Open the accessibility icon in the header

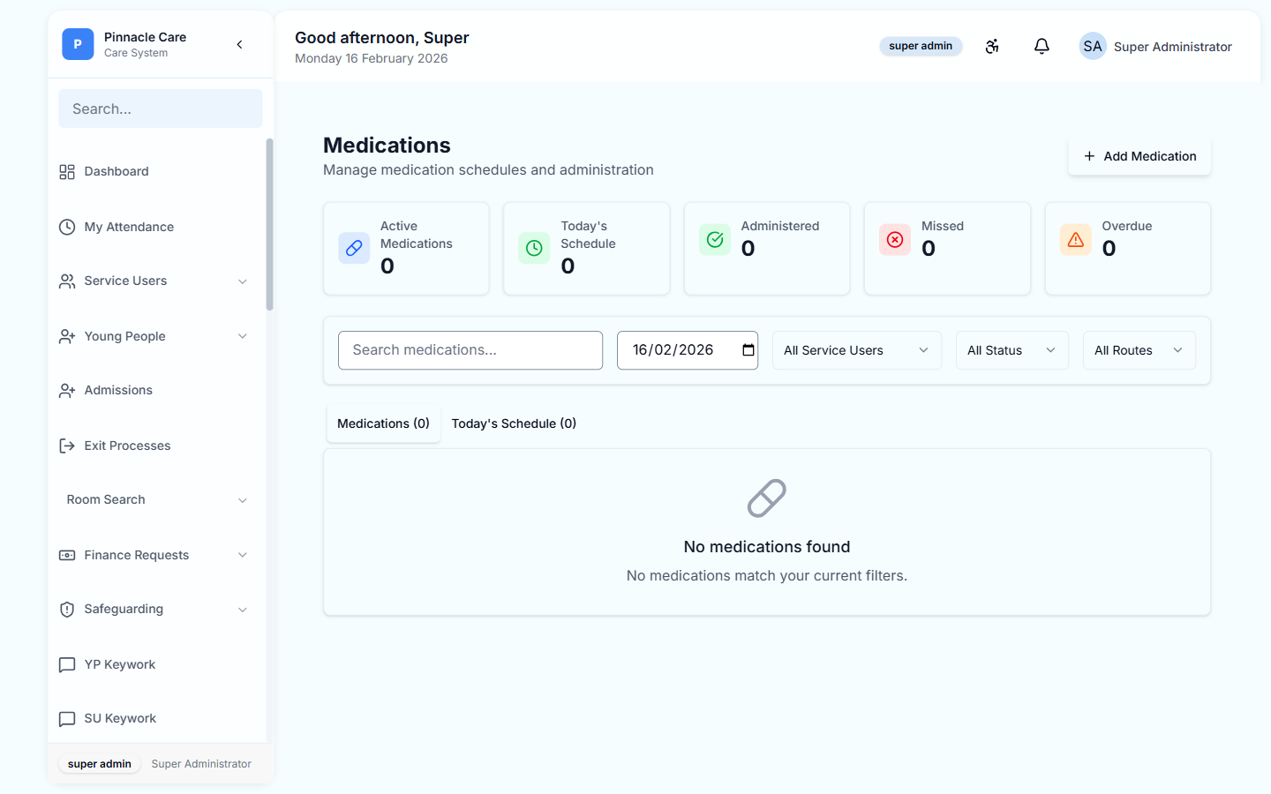pos(992,46)
